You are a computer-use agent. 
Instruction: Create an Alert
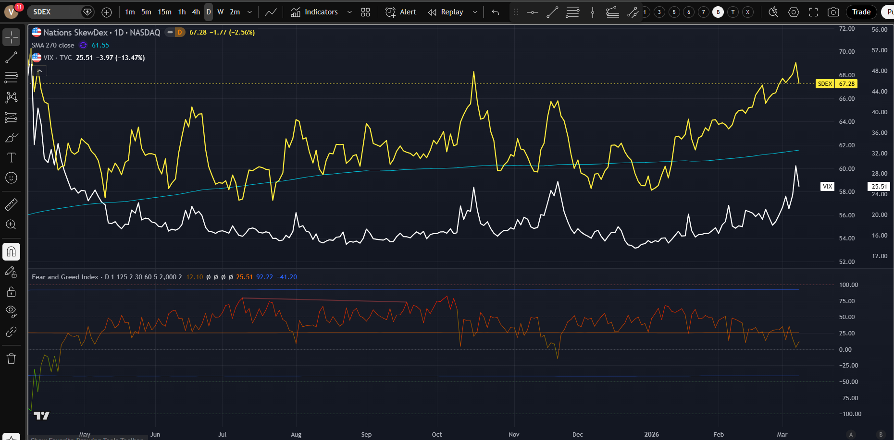click(401, 12)
